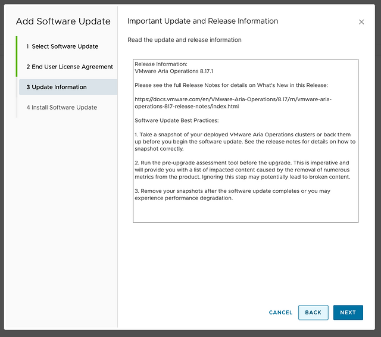Click the docs.vmware.com release notes URL
Image resolution: width=381 pixels, height=337 pixels.
pyautogui.click(x=233, y=103)
